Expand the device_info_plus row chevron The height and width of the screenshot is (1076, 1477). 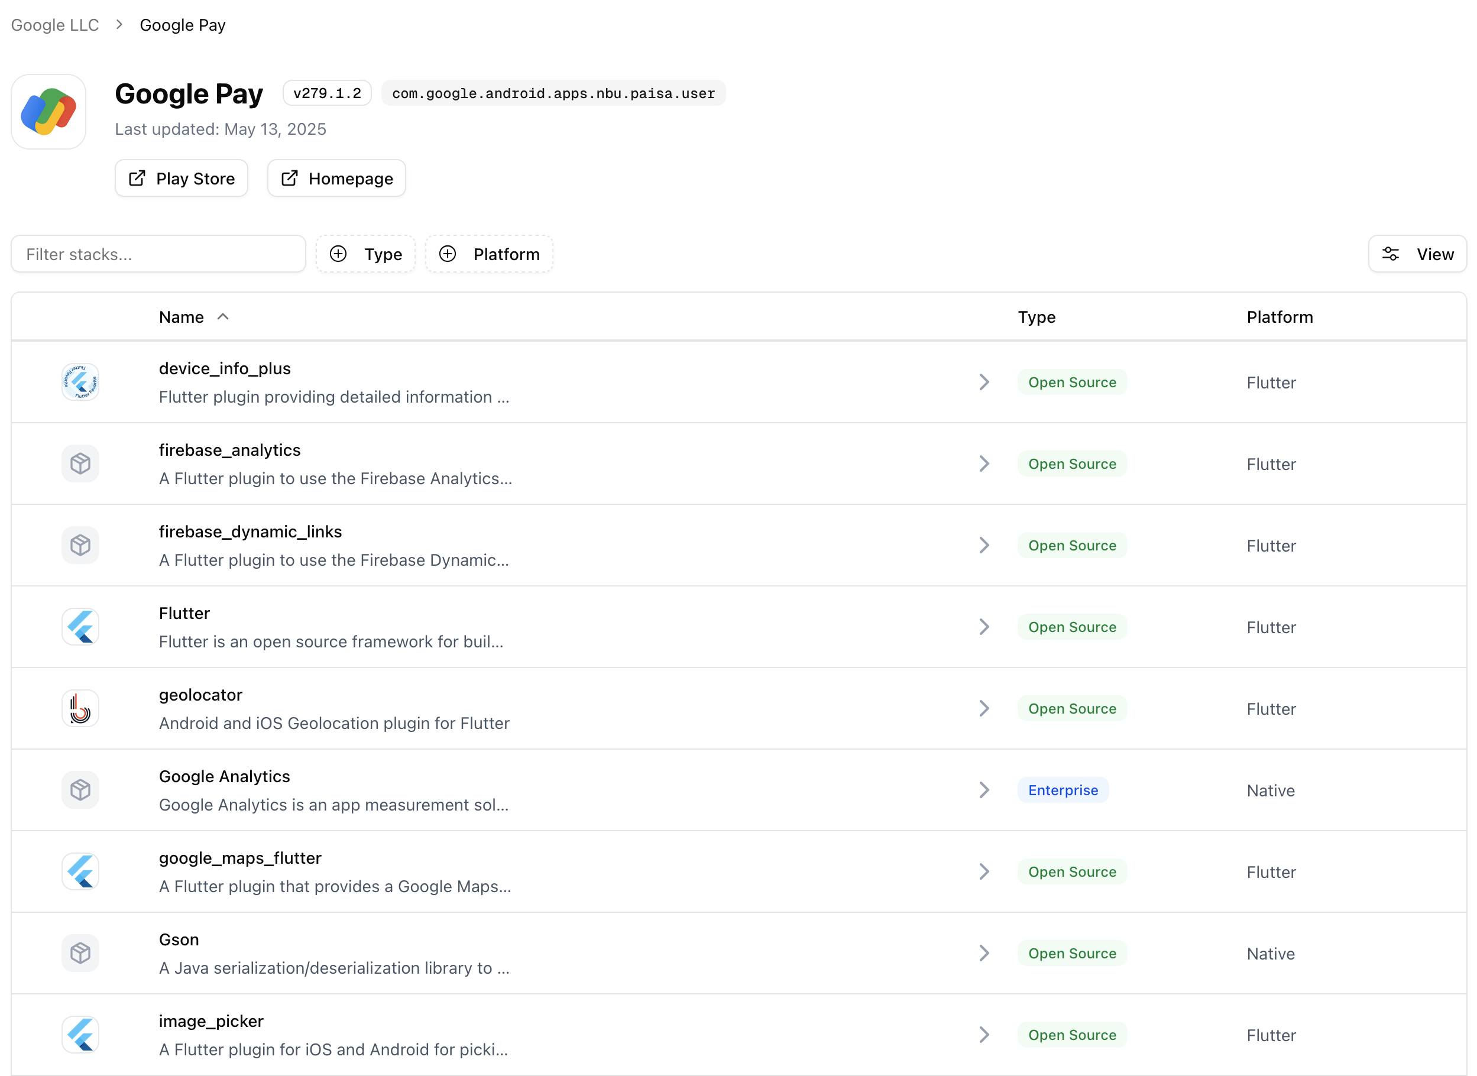tap(984, 382)
